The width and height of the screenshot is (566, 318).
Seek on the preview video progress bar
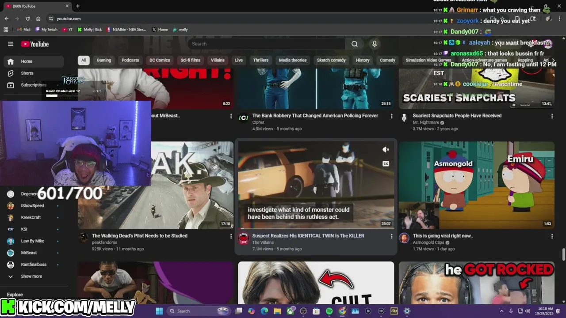coord(316,228)
